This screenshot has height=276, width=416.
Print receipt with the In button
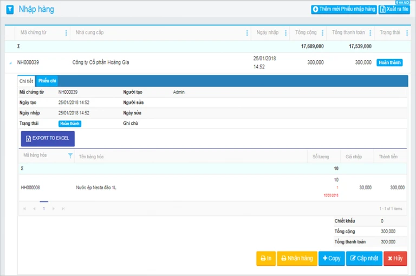click(x=266, y=259)
